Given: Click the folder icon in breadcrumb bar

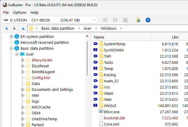Looking at the screenshot, I should click(31, 29).
